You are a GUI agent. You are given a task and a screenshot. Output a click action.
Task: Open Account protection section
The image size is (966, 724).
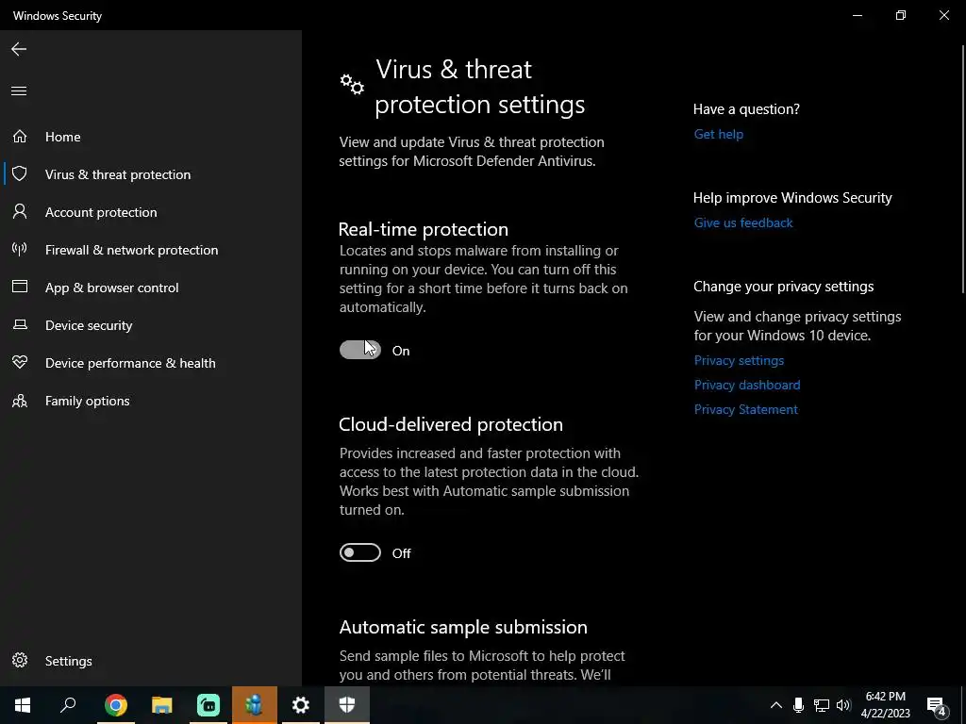(101, 212)
